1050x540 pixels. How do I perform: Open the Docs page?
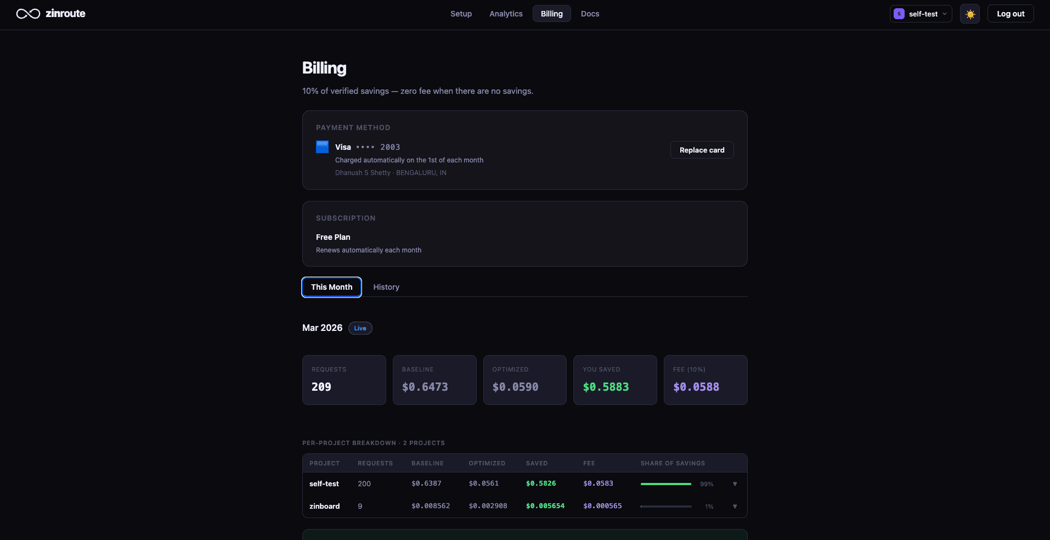click(x=590, y=14)
